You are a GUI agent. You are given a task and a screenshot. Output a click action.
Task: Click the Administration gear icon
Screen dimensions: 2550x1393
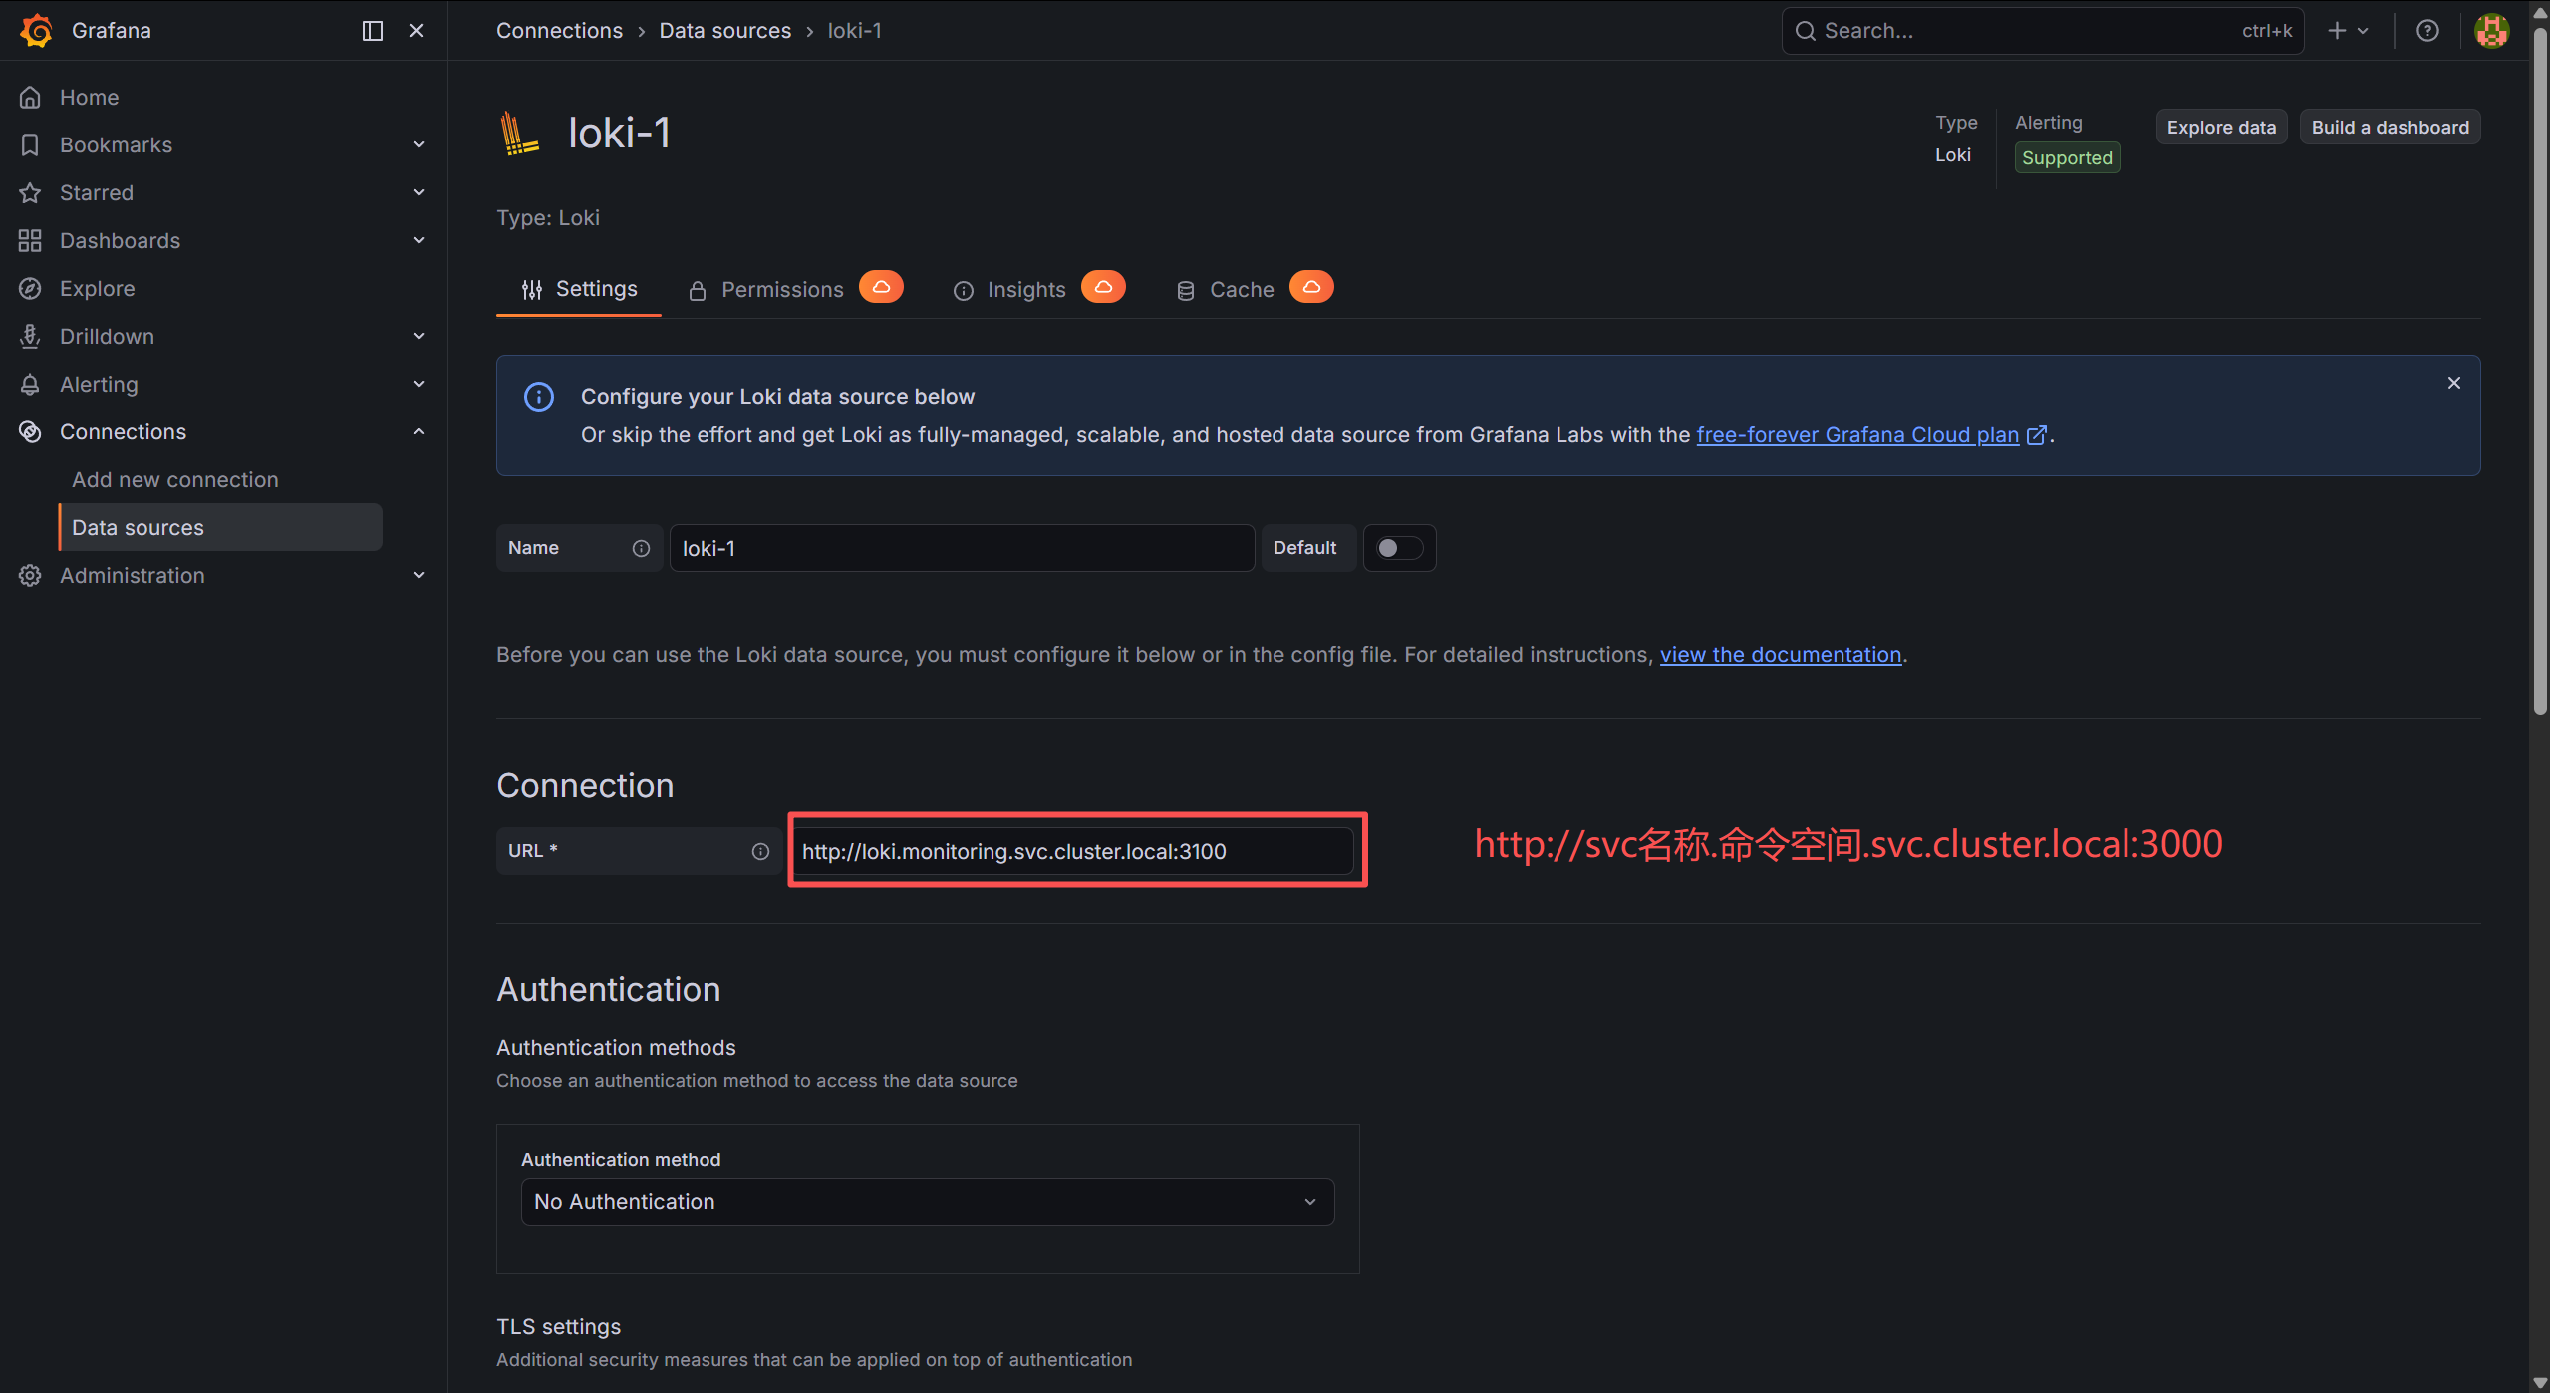click(30, 575)
